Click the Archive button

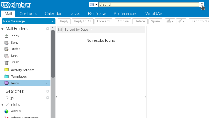click(123, 21)
